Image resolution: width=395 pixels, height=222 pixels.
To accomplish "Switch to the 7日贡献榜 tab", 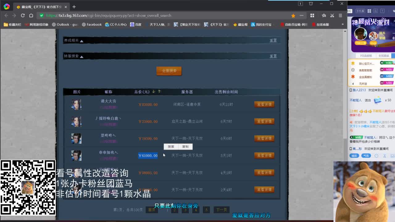I will point(366,55).
